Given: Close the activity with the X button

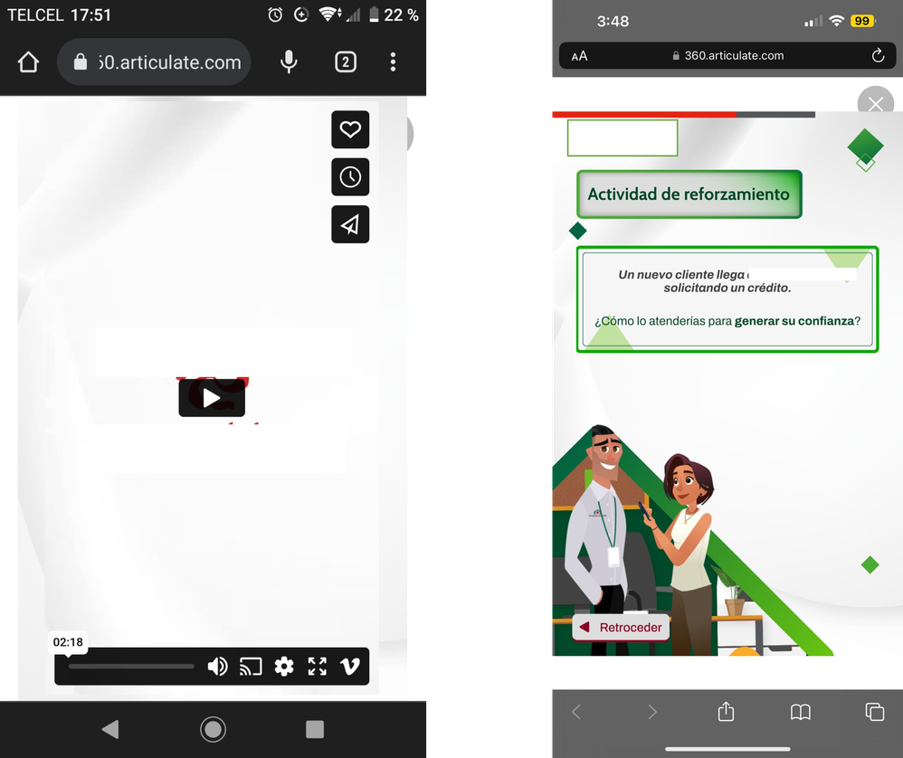Looking at the screenshot, I should (x=875, y=104).
